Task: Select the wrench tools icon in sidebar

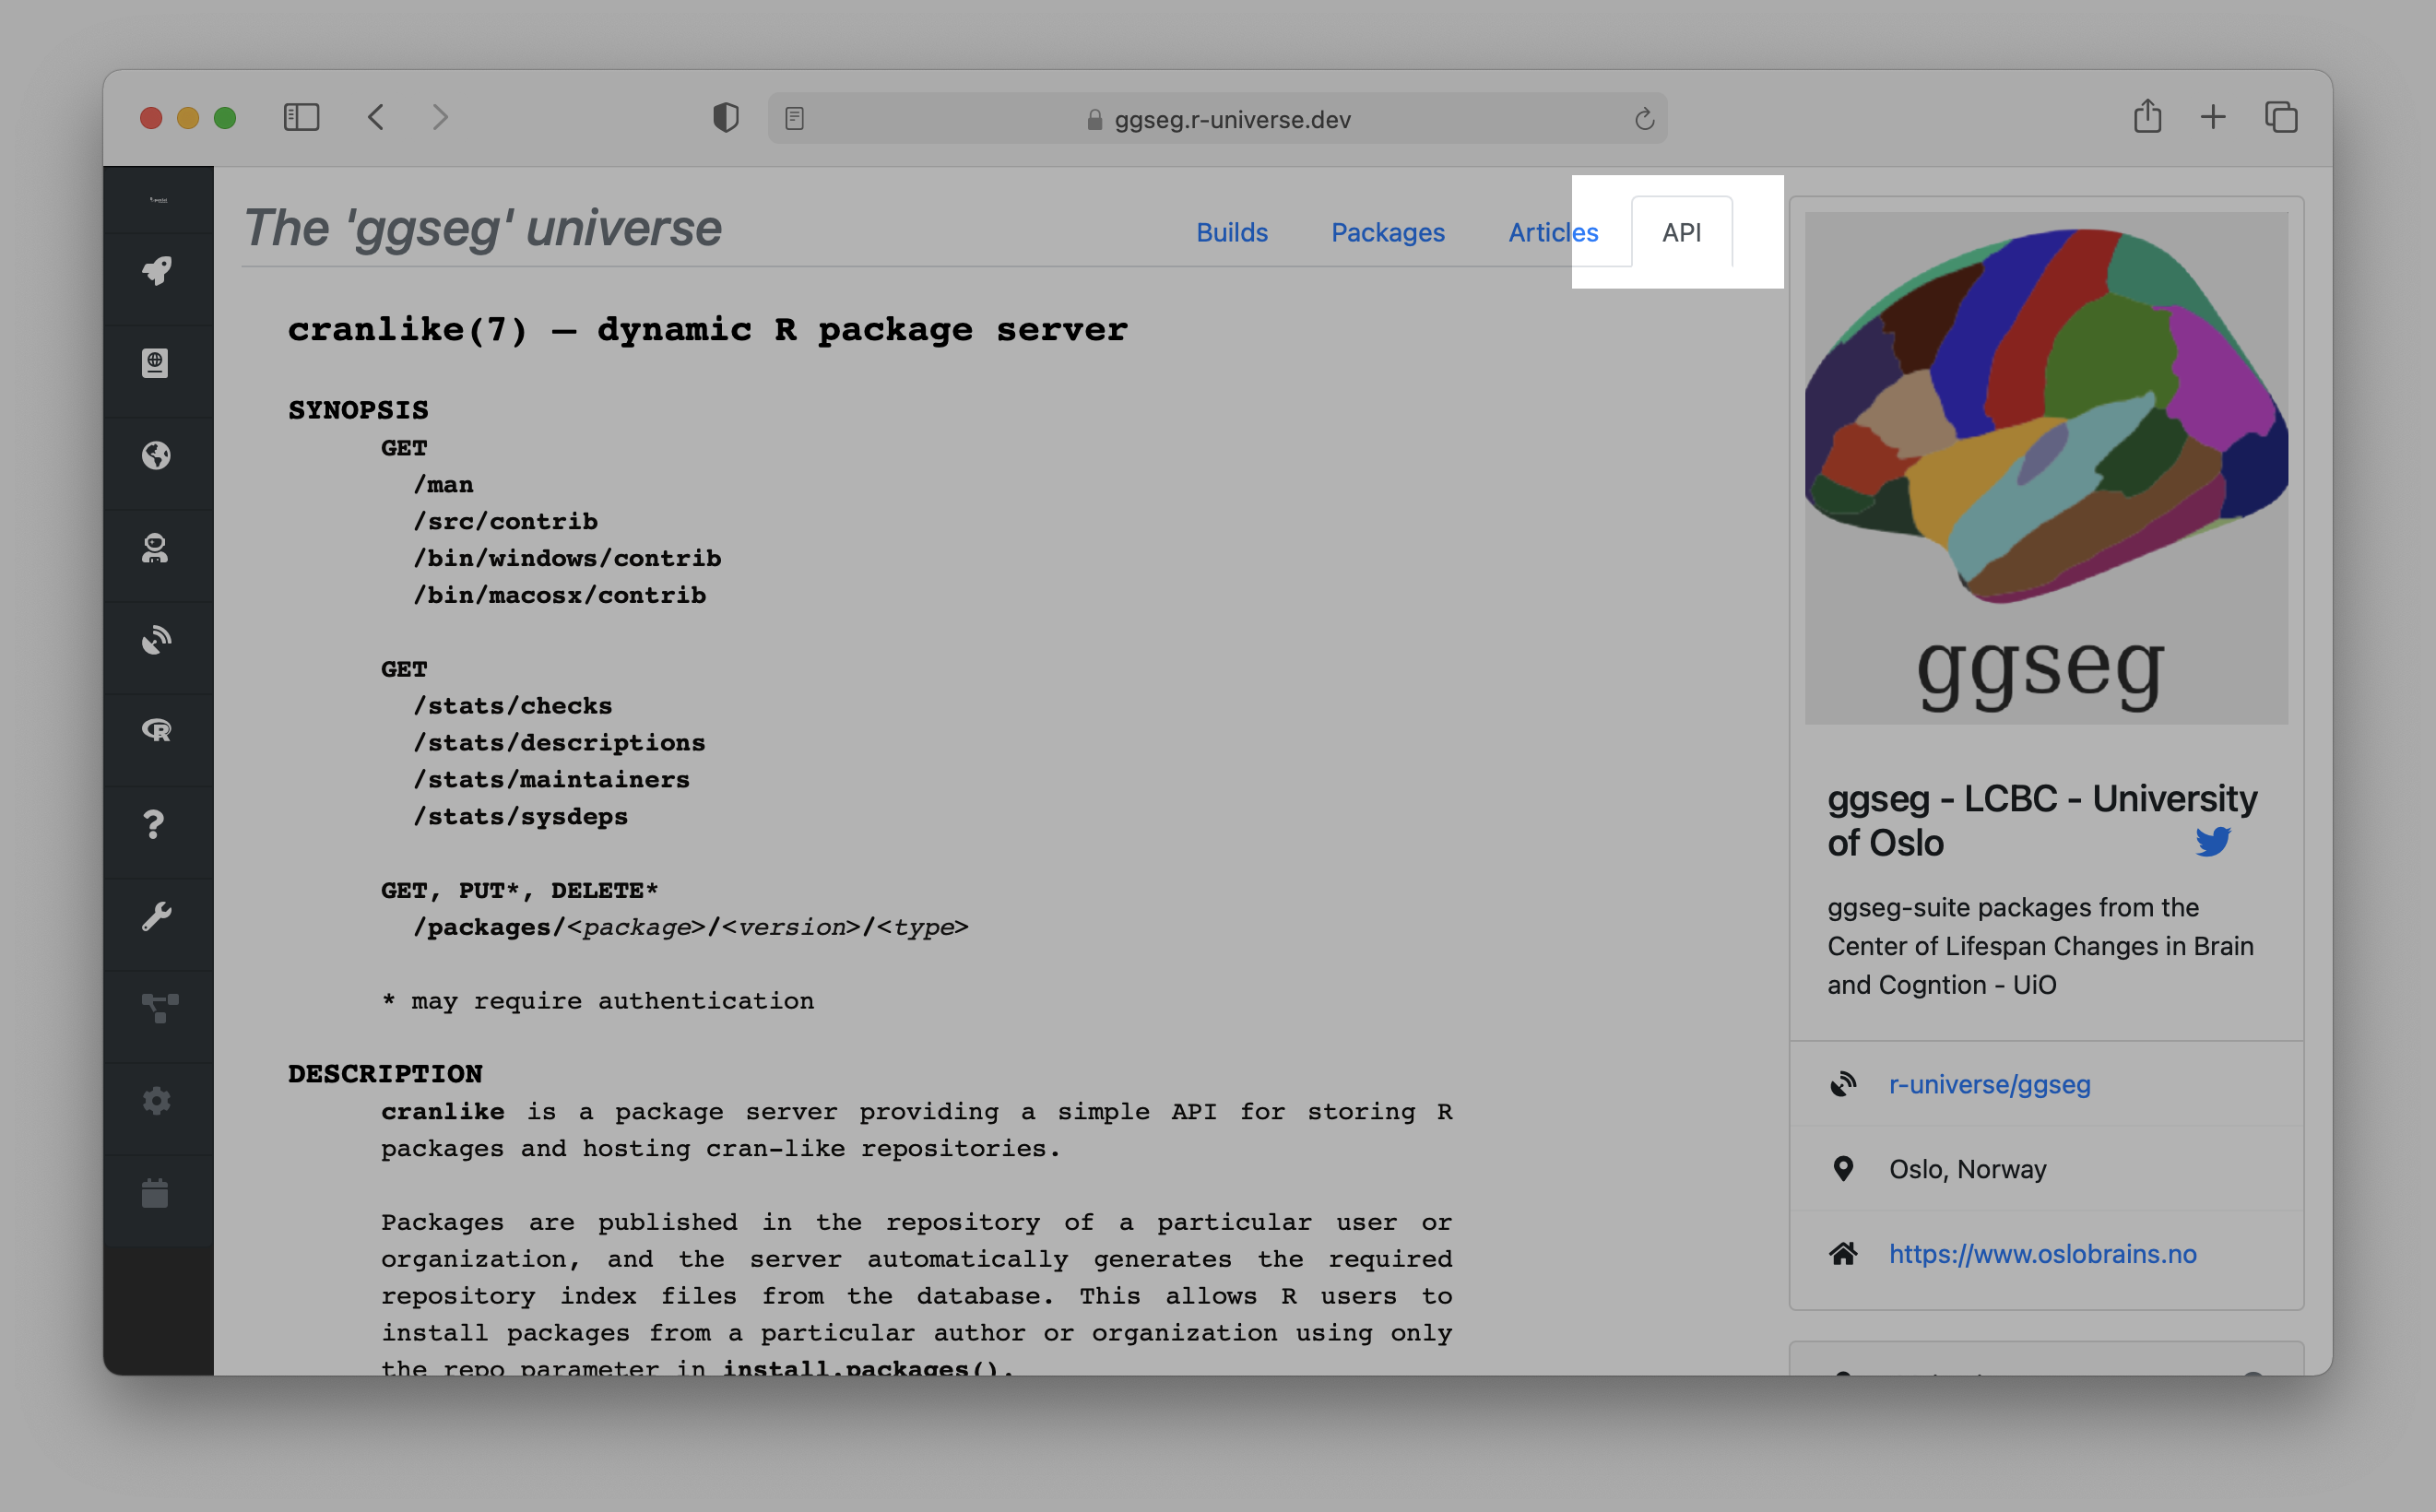Action: pyautogui.click(x=156, y=912)
